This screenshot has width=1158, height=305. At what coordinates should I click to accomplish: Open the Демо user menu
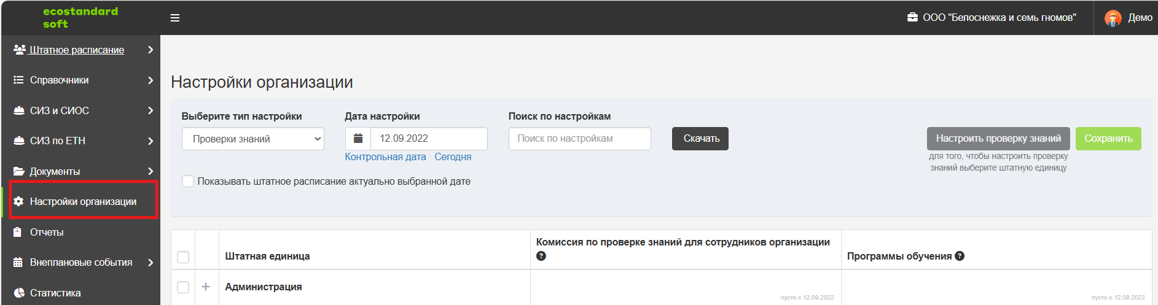[1129, 18]
